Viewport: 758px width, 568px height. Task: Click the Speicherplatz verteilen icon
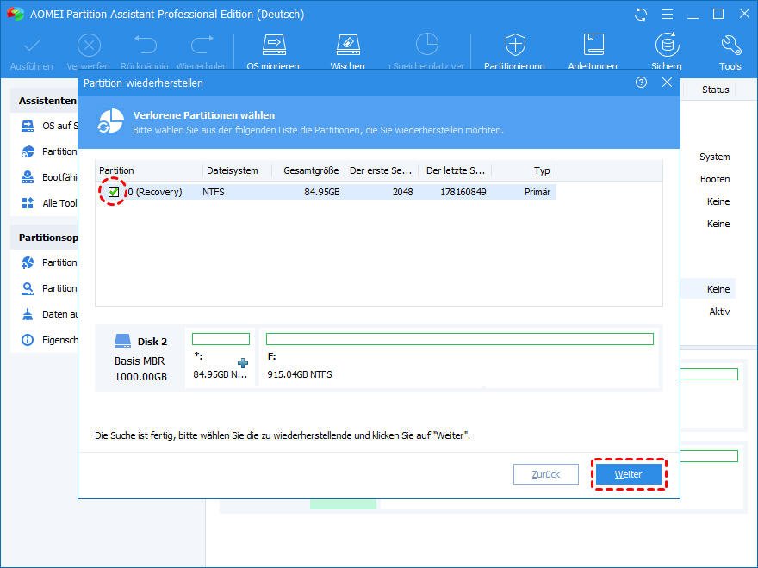427,45
